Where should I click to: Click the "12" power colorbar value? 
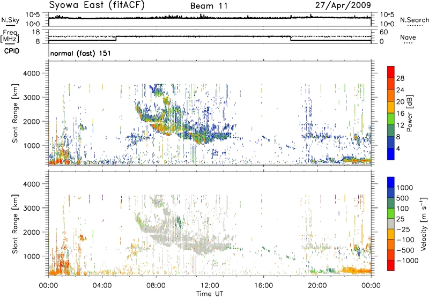(x=400, y=125)
